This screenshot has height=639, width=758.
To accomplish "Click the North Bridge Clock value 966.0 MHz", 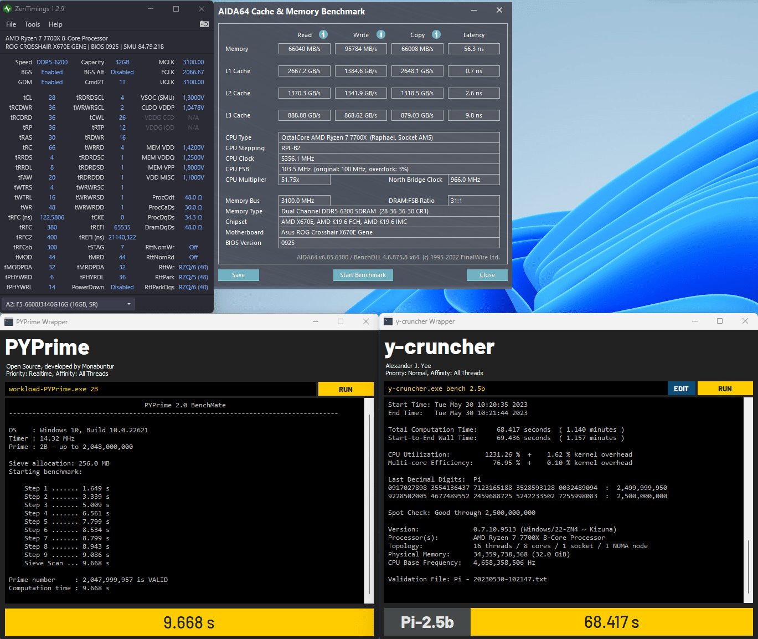I will coord(474,180).
